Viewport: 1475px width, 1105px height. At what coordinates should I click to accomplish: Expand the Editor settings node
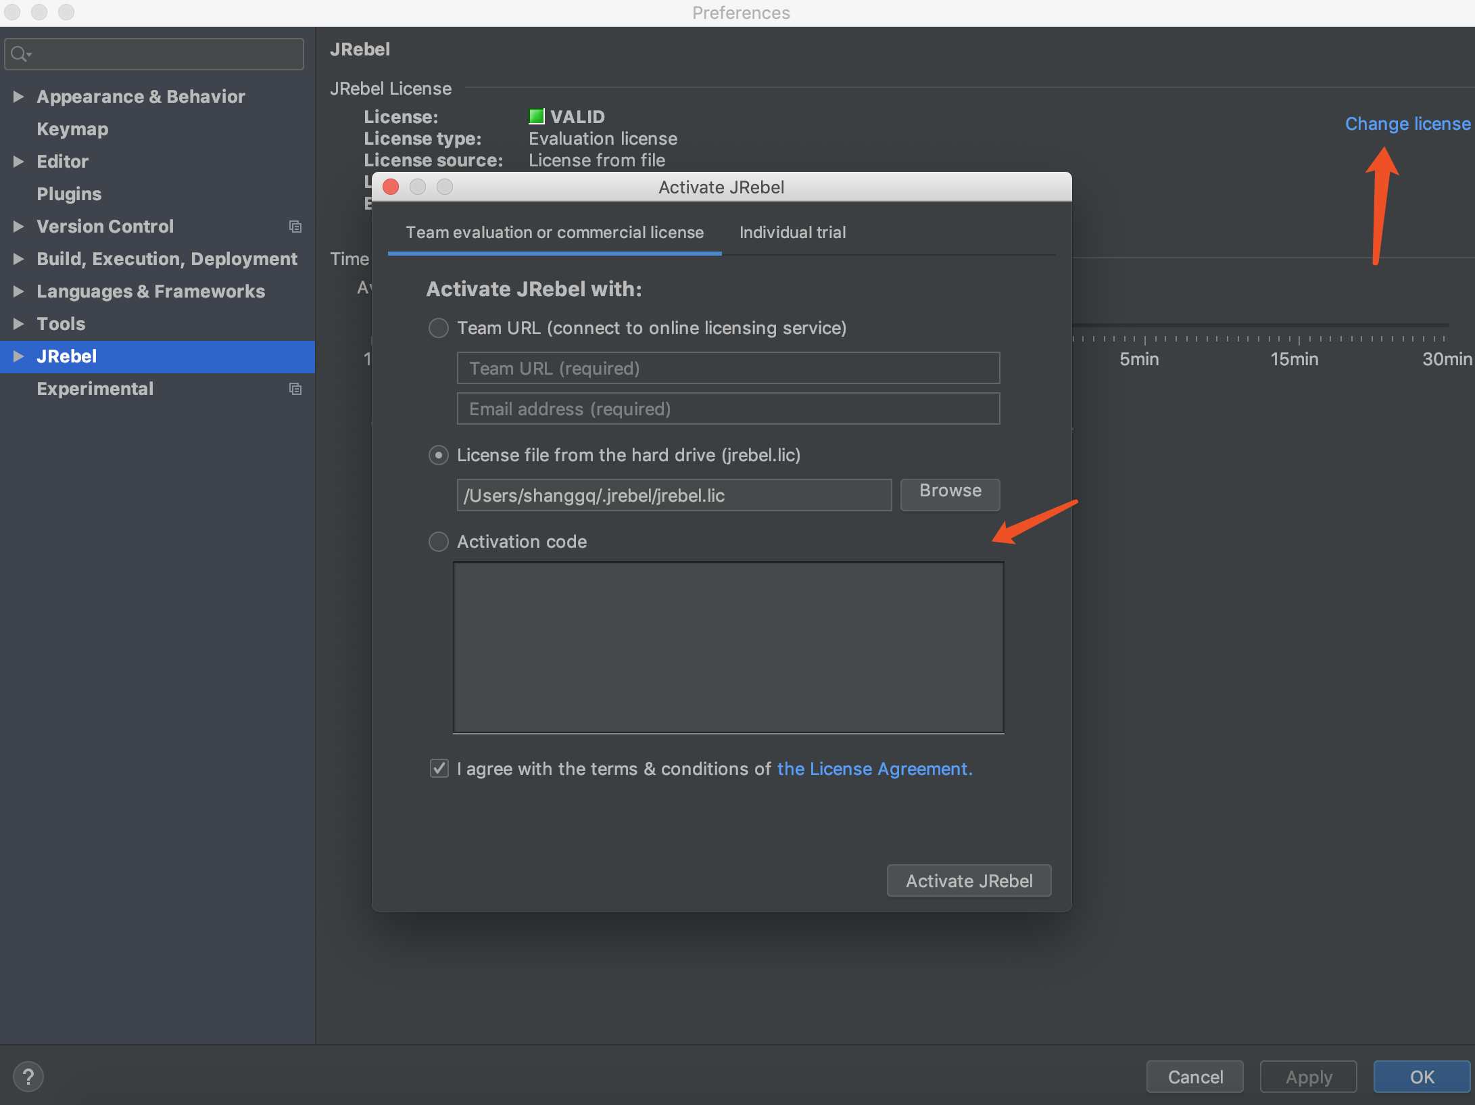pyautogui.click(x=18, y=162)
